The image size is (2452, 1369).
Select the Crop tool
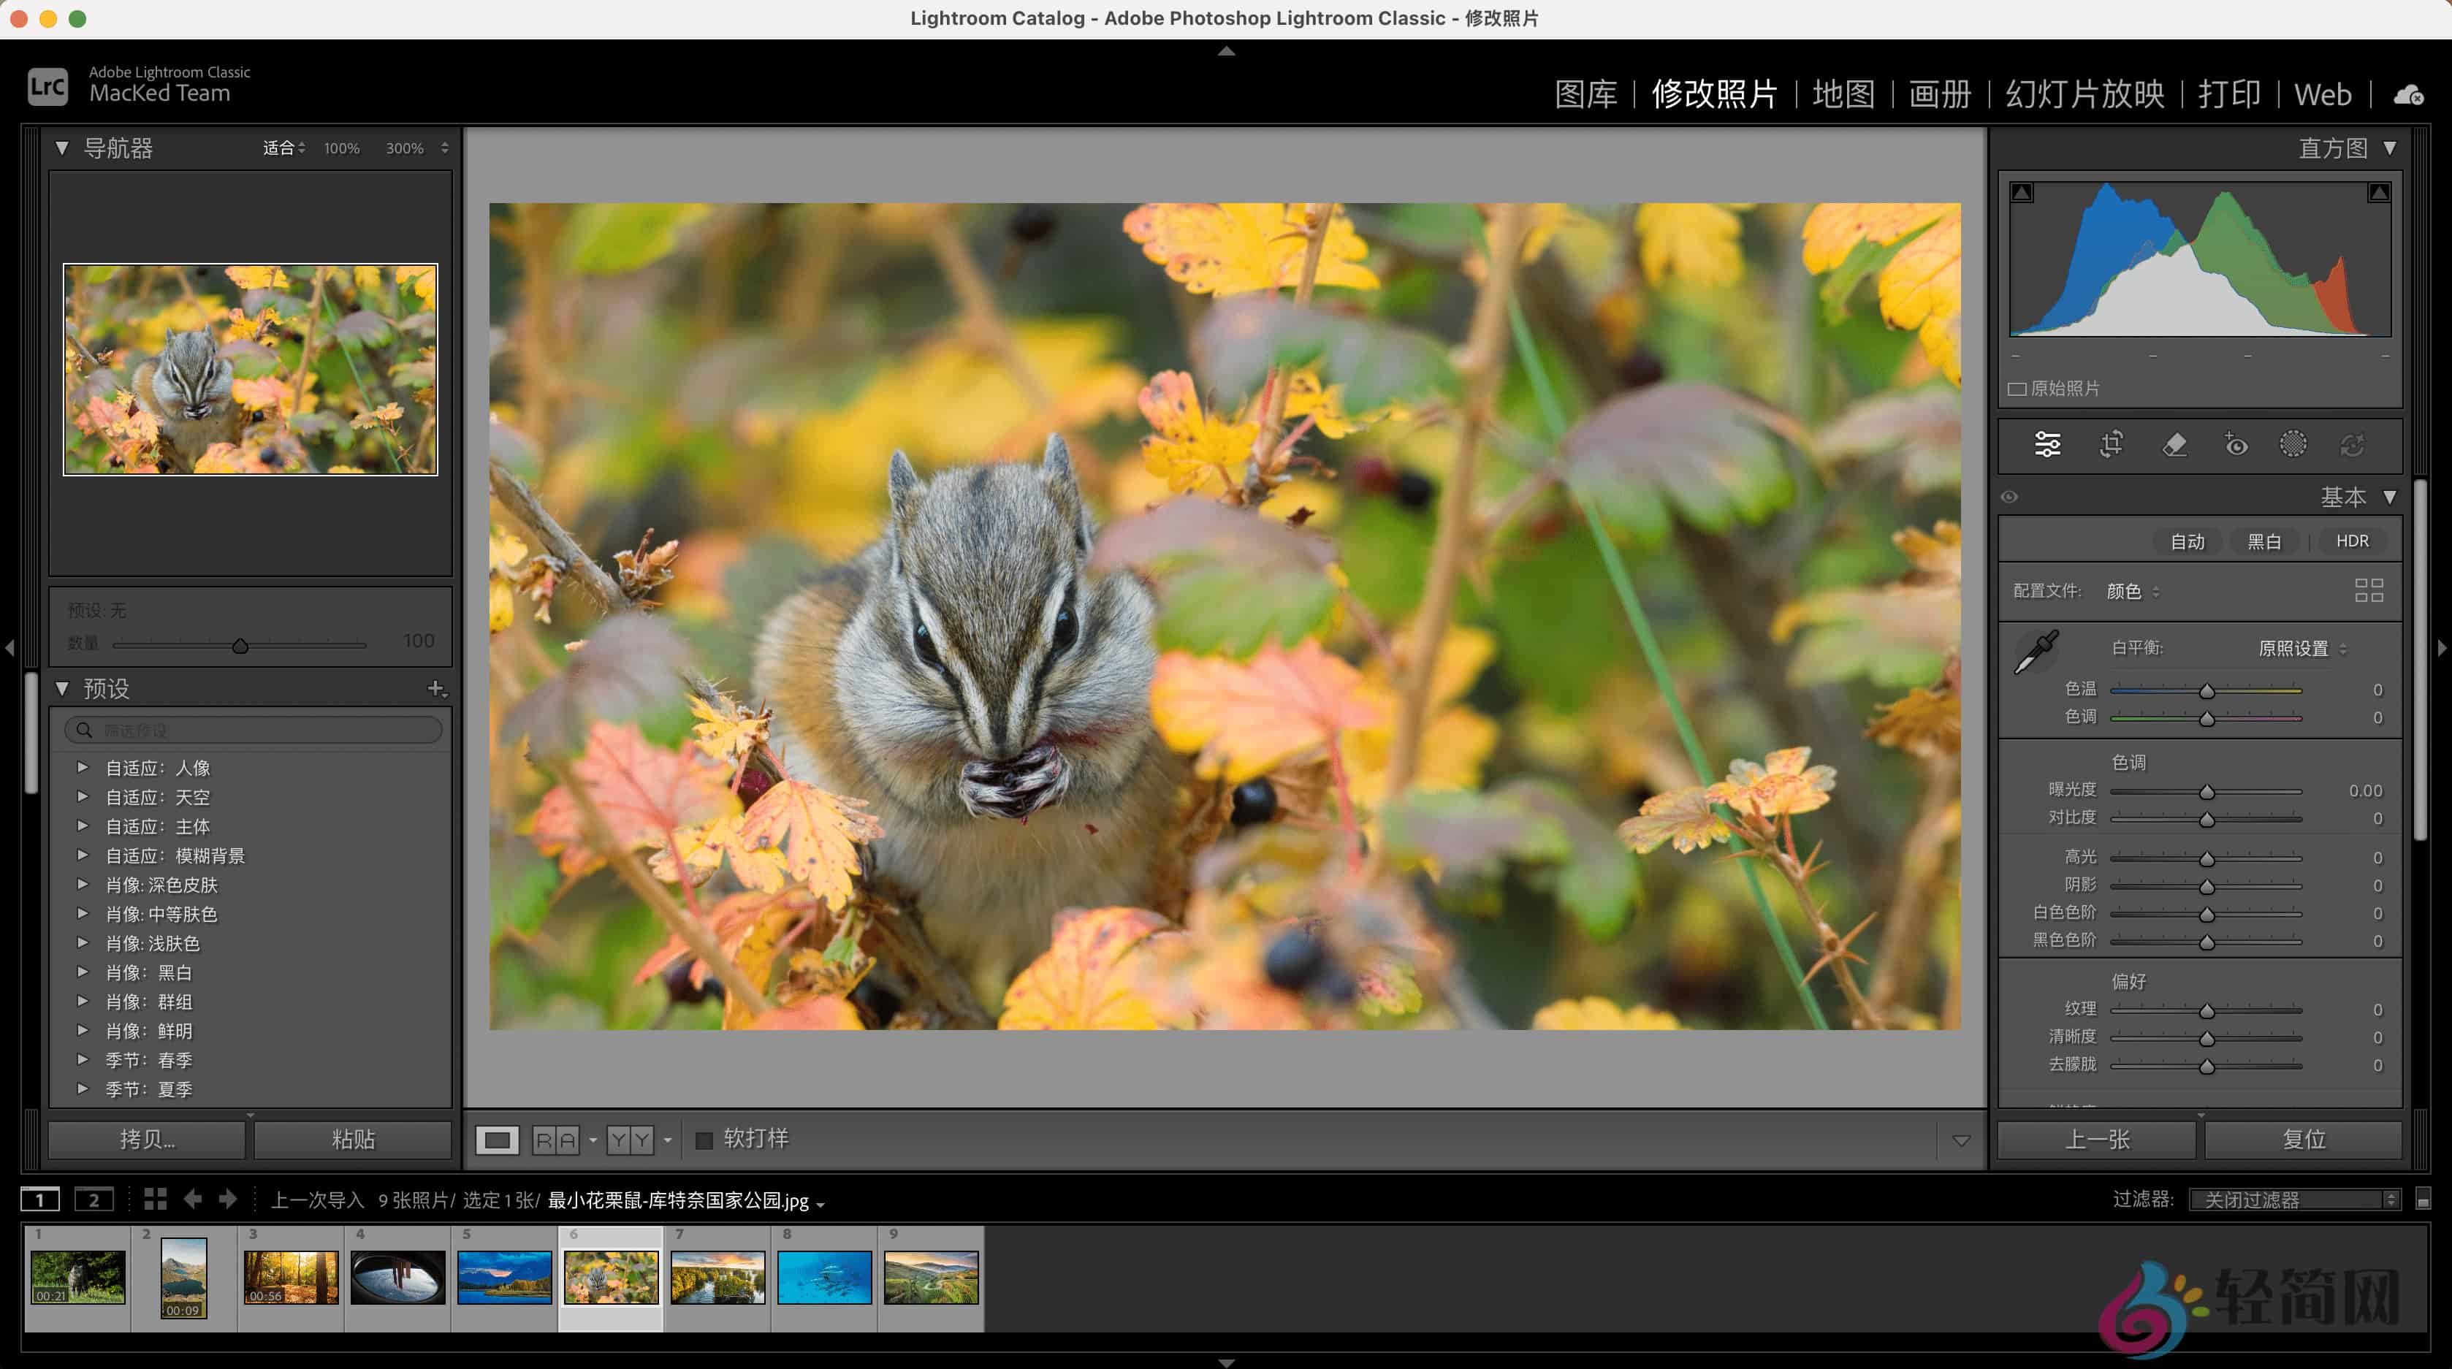click(x=2112, y=445)
